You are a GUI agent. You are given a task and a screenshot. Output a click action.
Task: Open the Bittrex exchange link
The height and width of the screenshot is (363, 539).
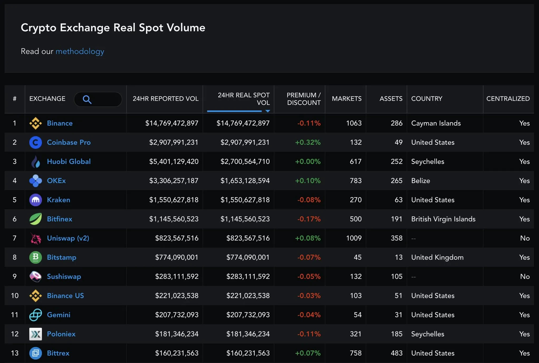point(58,353)
